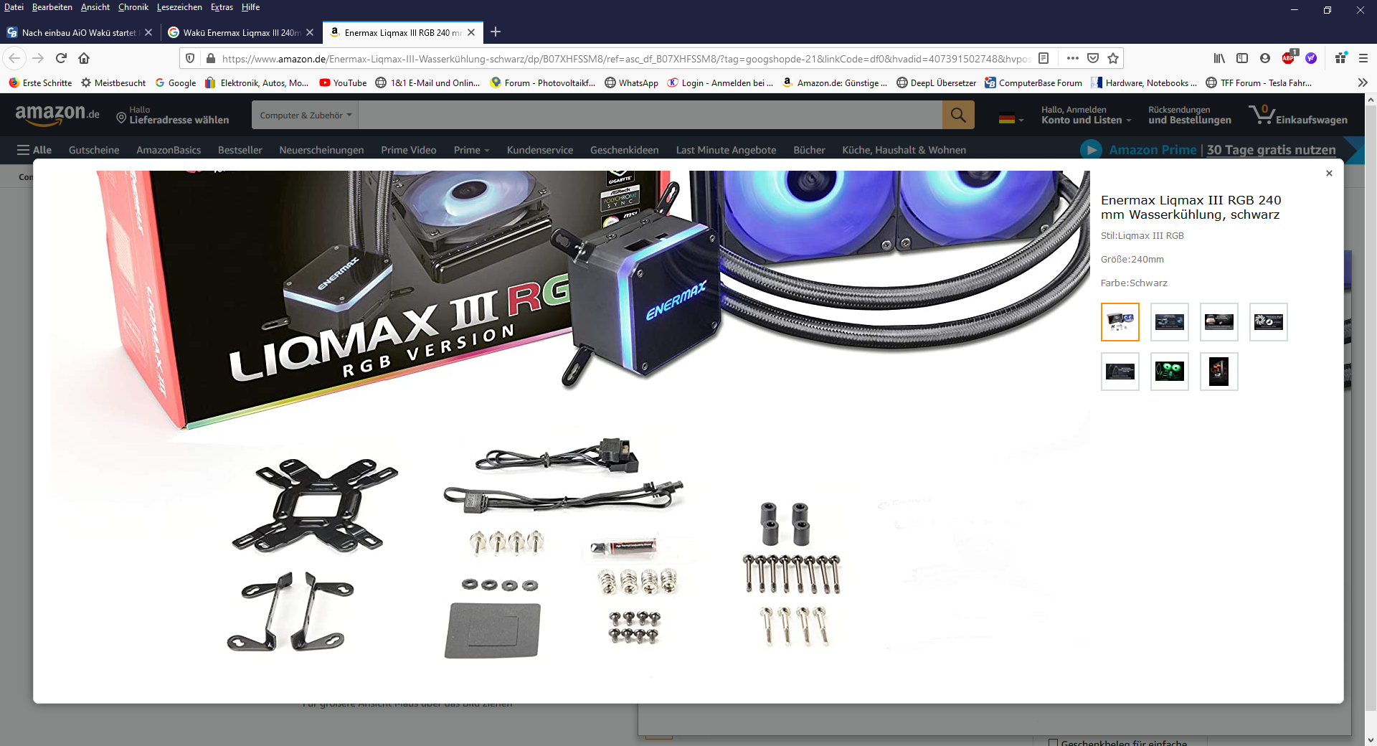Select the fifth product thumbnail
Viewport: 1377px width, 746px height.
1120,372
